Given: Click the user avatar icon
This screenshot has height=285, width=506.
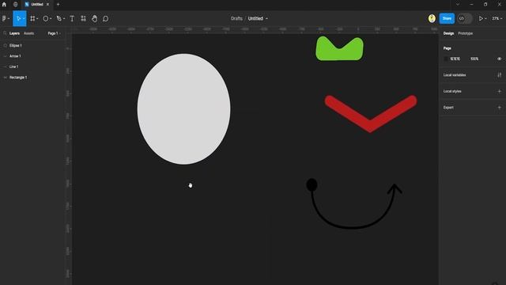Looking at the screenshot, I should point(432,18).
